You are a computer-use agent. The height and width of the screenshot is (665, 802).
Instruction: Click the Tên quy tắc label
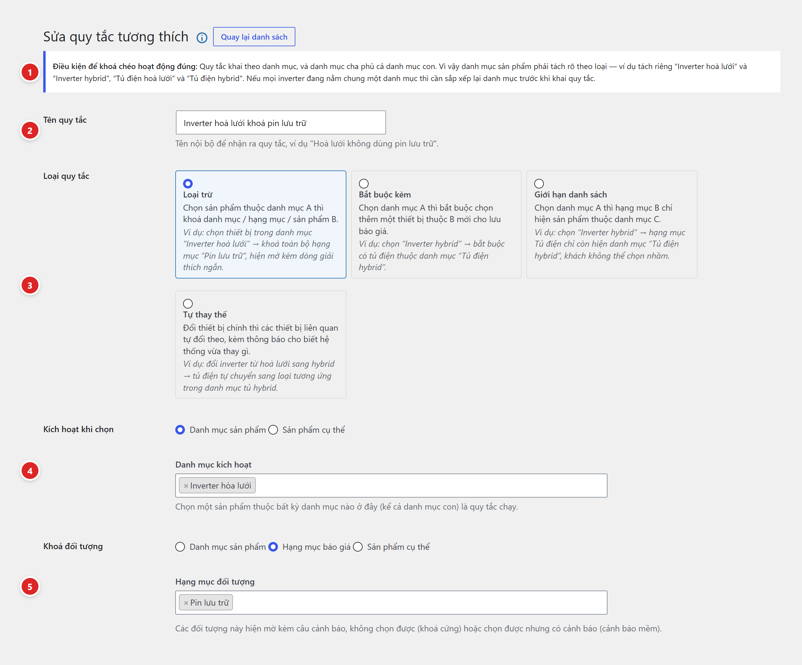click(65, 120)
